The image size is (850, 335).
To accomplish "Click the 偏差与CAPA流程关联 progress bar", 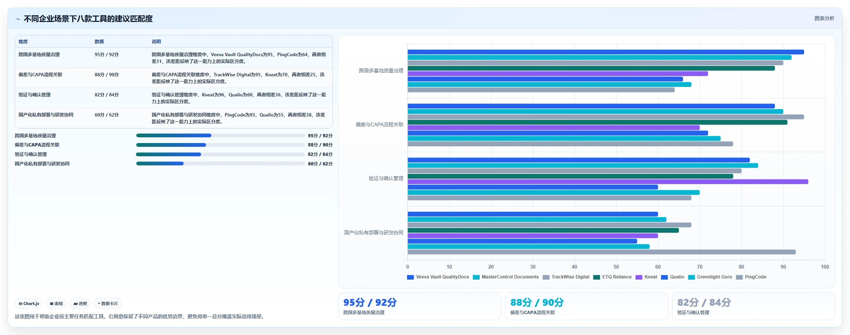I will pyautogui.click(x=220, y=145).
